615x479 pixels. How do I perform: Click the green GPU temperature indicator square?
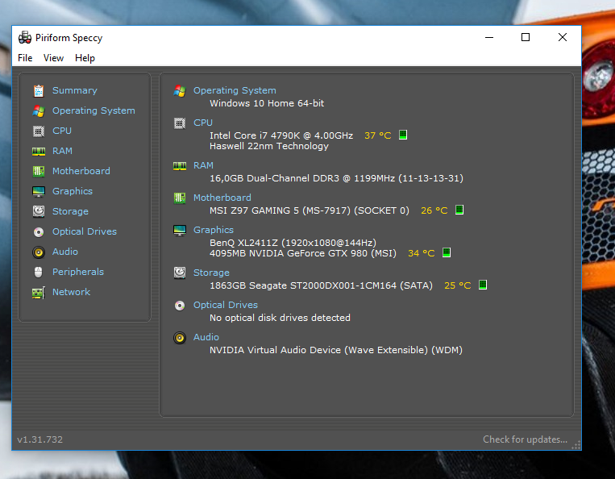(447, 252)
